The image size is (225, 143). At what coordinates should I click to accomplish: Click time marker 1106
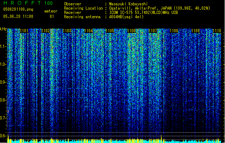click(131, 31)
